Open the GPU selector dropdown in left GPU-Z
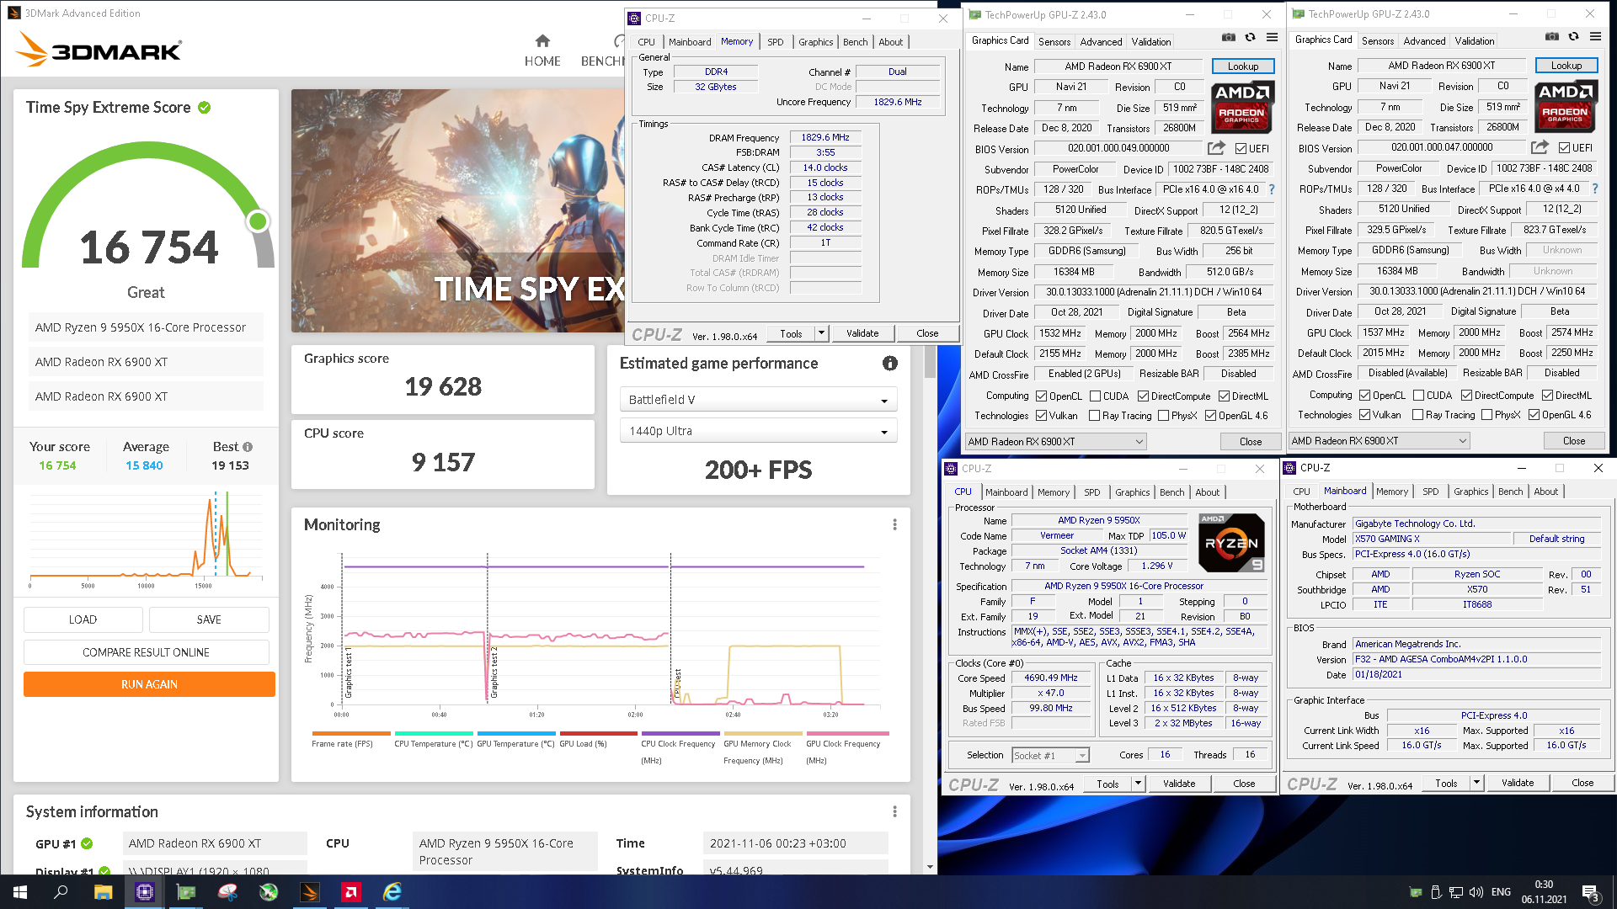Image resolution: width=1617 pixels, height=909 pixels. click(x=1056, y=442)
